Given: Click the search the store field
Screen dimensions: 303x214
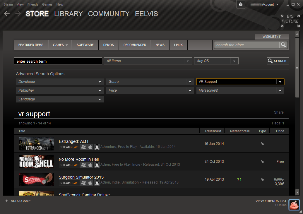Looking at the screenshot, I should coord(247,45).
